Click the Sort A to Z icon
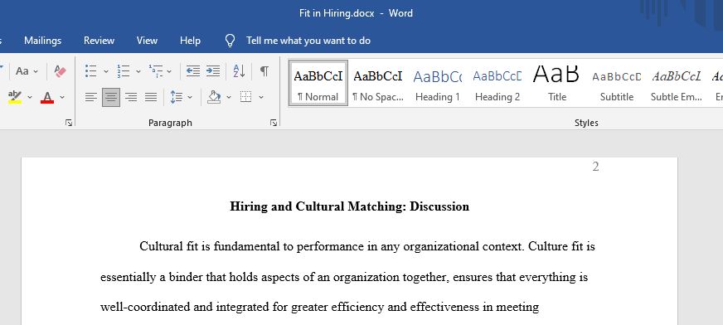The width and height of the screenshot is (723, 325). [x=239, y=71]
